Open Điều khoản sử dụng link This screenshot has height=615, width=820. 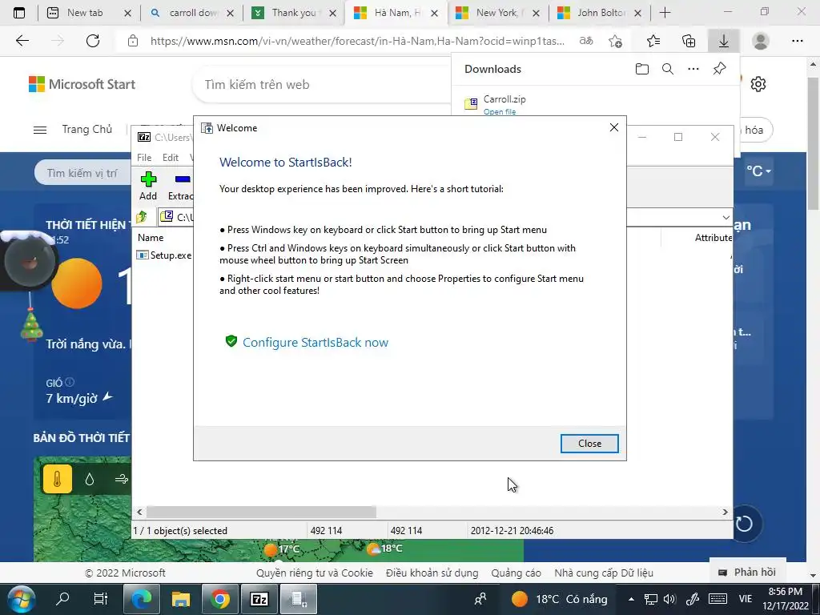pos(432,573)
